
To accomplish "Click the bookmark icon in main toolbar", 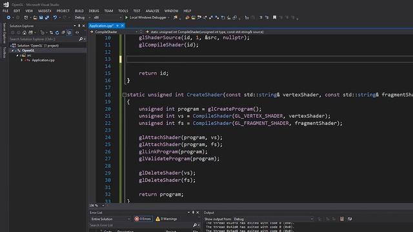I will (x=274, y=17).
